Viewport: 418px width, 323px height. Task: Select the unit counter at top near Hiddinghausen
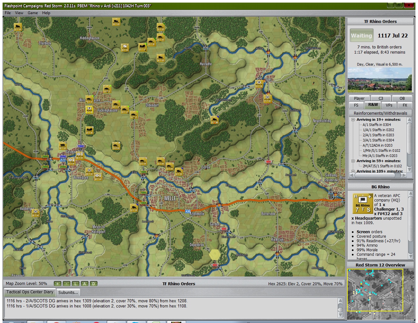[116, 22]
